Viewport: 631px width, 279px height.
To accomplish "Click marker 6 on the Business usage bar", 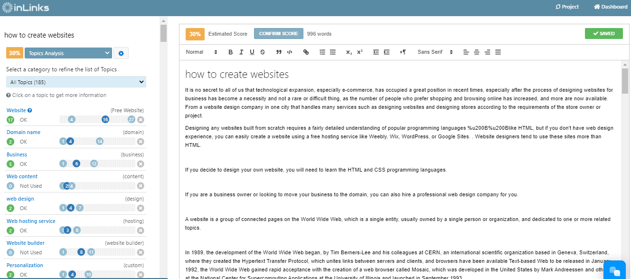I will [x=76, y=164].
